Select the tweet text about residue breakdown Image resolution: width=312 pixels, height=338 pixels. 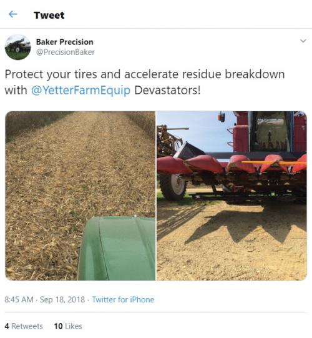[145, 82]
